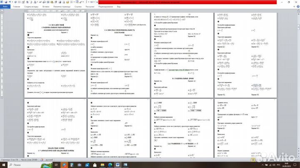Select print layout view in status bar
The width and height of the screenshot is (300, 168).
tap(253, 160)
